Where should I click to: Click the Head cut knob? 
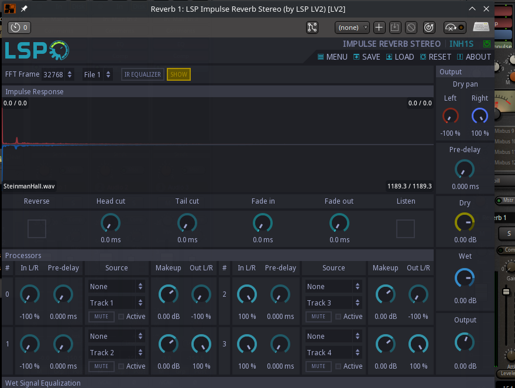(111, 223)
